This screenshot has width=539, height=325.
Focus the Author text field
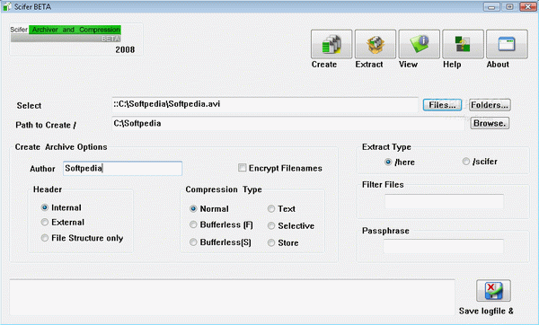(x=123, y=169)
